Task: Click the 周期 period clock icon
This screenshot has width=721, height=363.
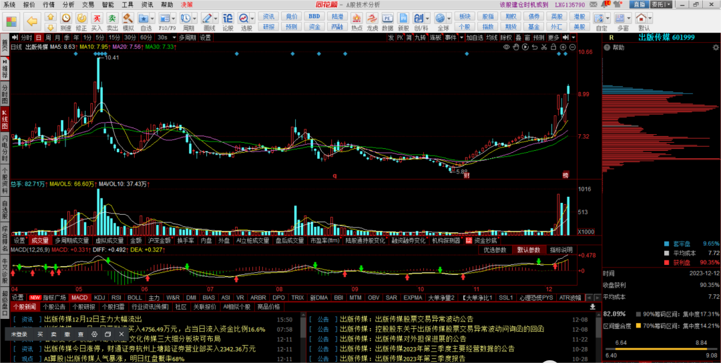Action: 186,18
